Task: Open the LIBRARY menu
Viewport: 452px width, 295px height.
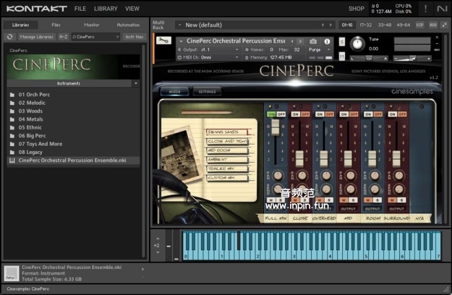Action: (x=106, y=8)
